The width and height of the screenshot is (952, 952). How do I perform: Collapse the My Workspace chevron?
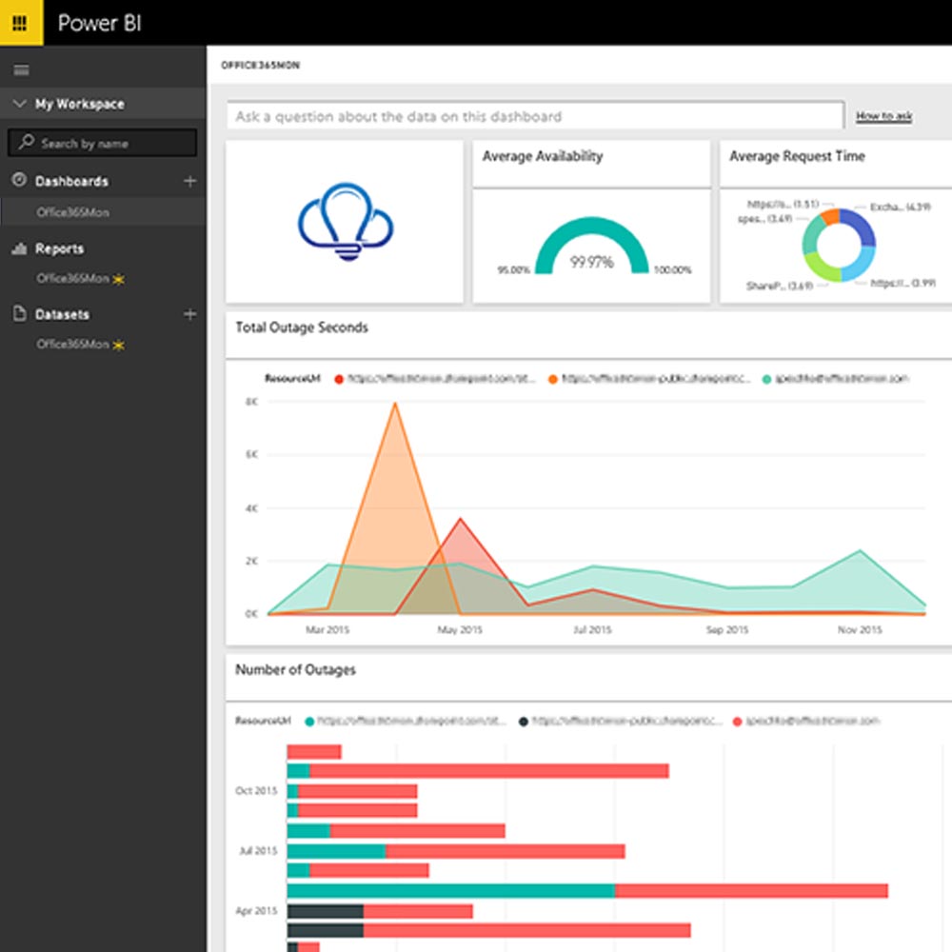[19, 103]
